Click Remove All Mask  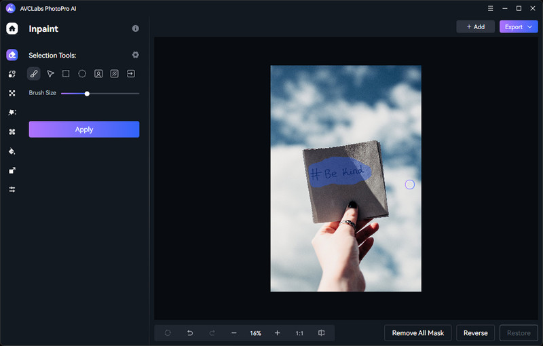click(418, 333)
